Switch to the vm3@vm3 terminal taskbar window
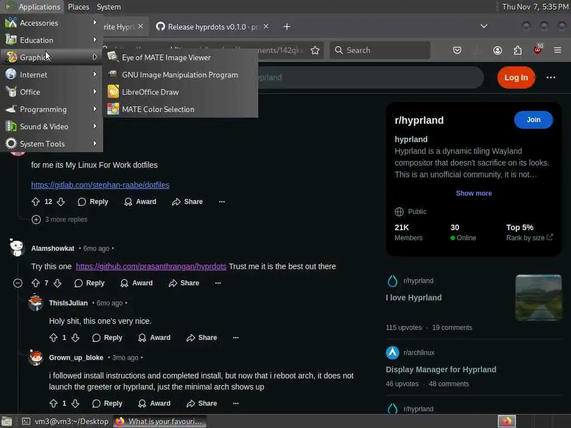The width and height of the screenshot is (571, 428). pyautogui.click(x=66, y=421)
